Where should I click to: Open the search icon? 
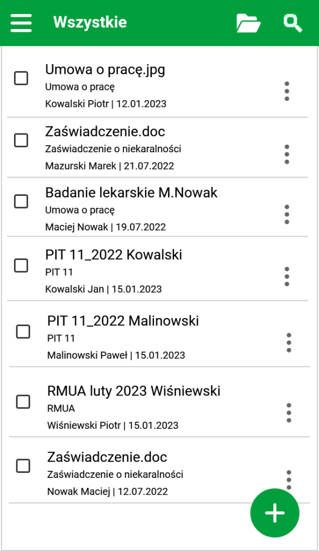tap(292, 23)
